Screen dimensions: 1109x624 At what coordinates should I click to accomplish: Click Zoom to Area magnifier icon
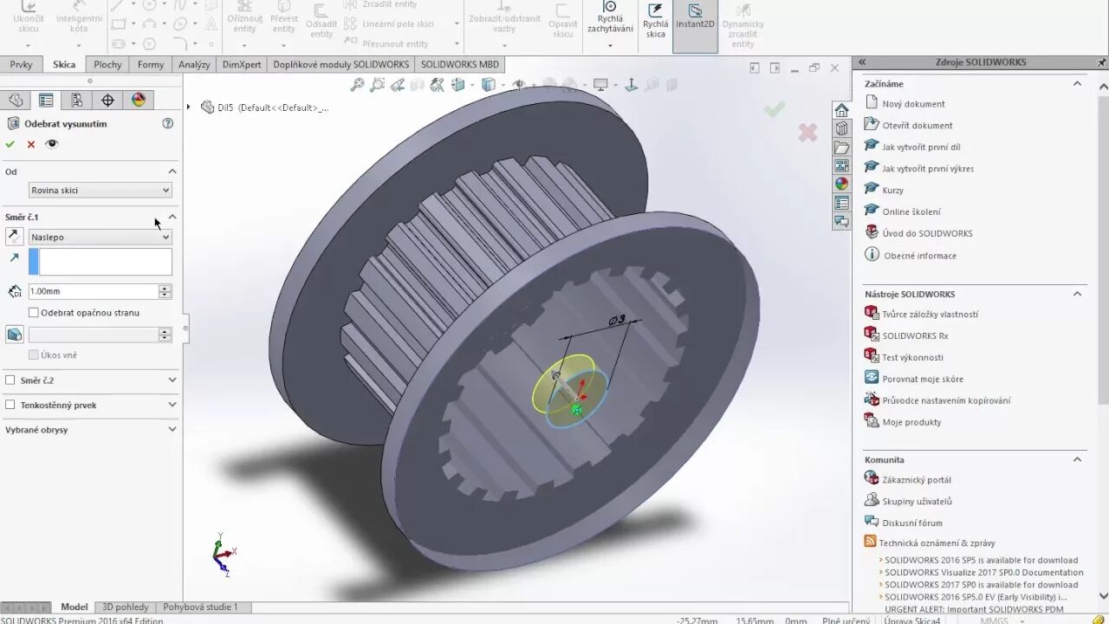[378, 84]
